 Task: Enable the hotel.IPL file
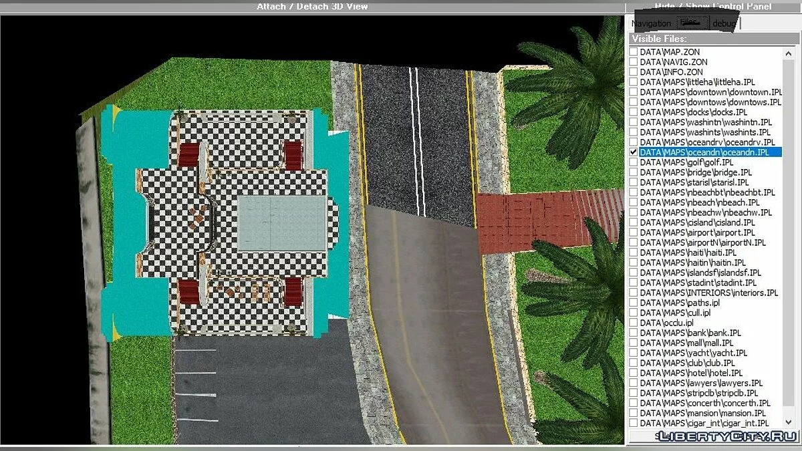(632, 372)
